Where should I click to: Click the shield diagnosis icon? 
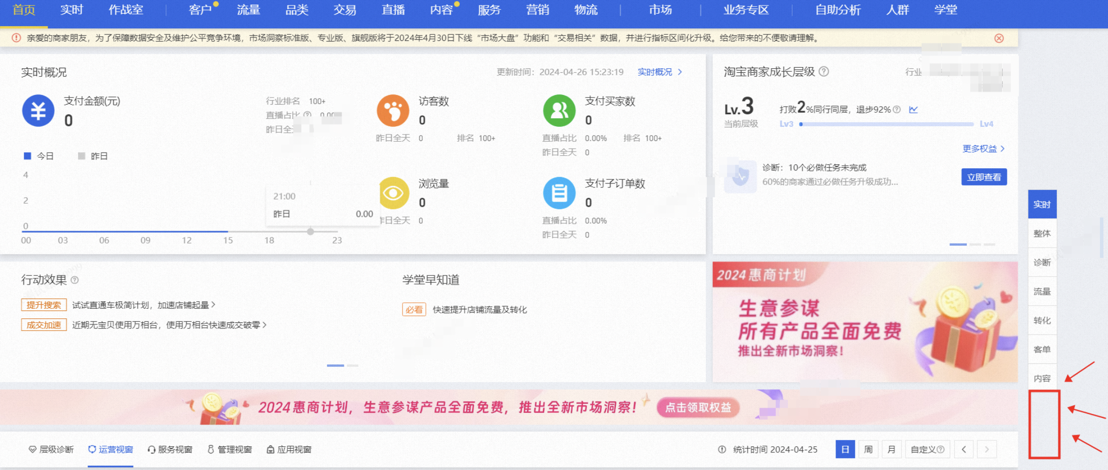click(x=740, y=176)
